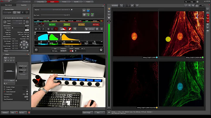Image resolution: width=211 pixels, height=118 pixels.
Task: Zoom in on the image viewer
Action: [193, 6]
